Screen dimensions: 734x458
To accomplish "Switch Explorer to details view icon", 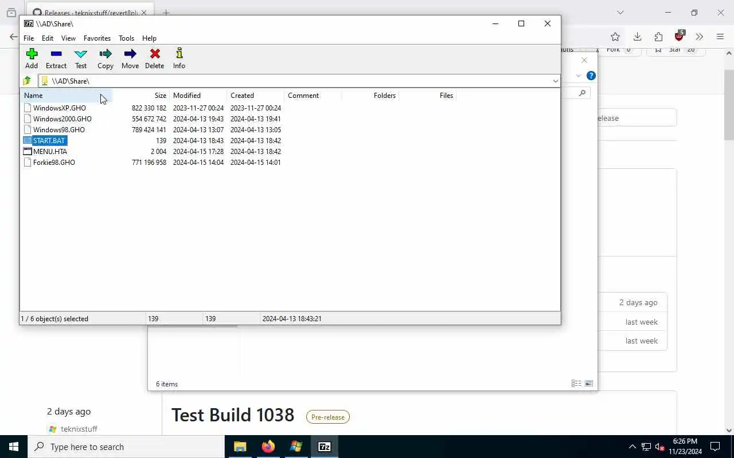I will [x=576, y=384].
